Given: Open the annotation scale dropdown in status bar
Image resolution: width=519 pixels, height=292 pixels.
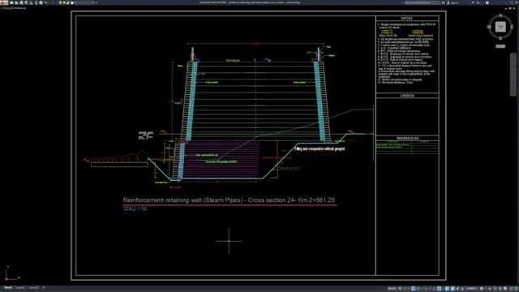Looking at the screenshot, I should coord(472,289).
